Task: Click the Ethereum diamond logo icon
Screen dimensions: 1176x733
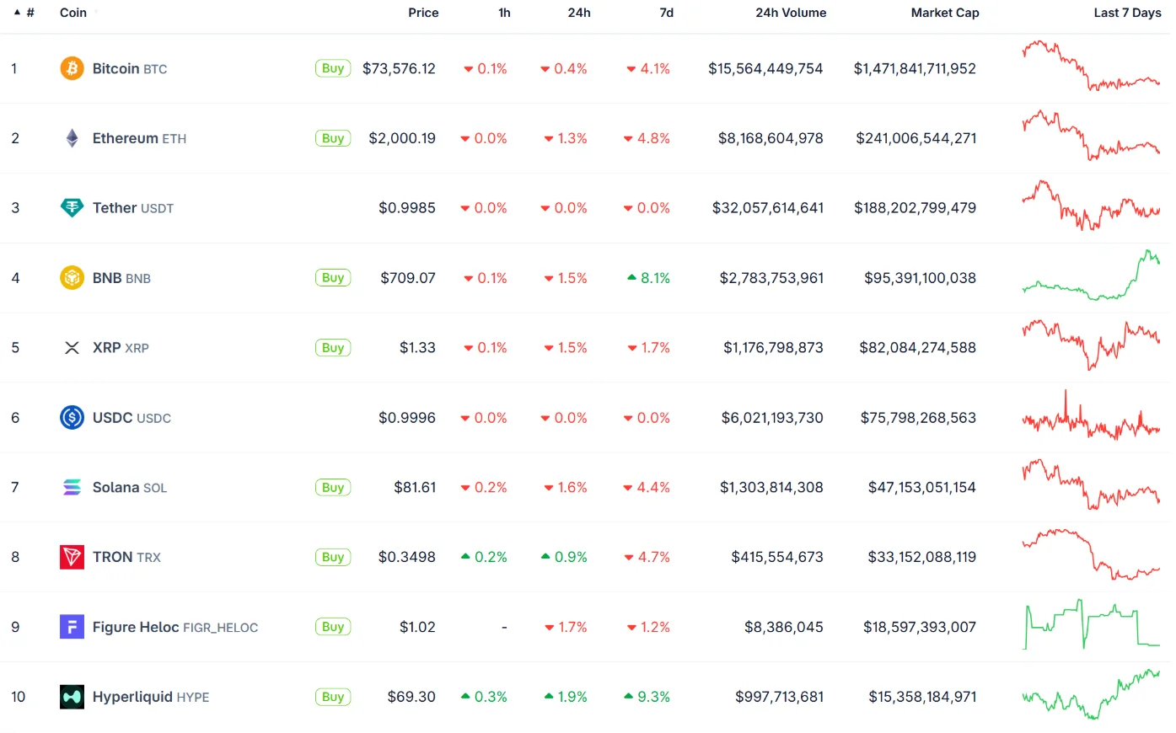Action: pyautogui.click(x=72, y=138)
